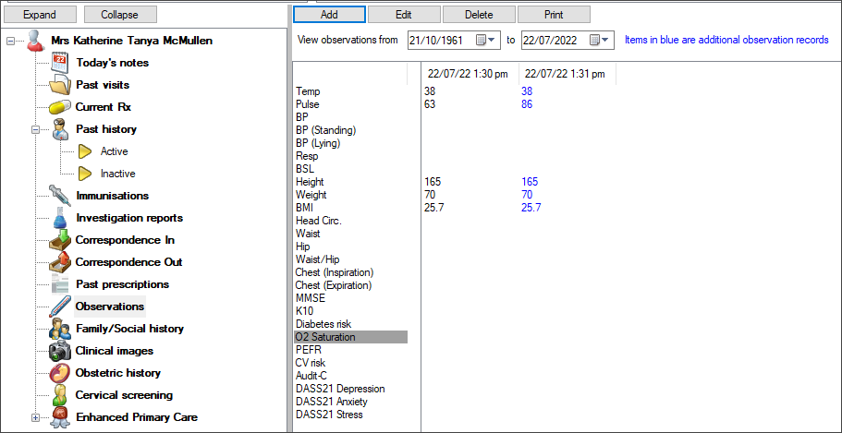
Task: Select the BP (Standing) row label
Action: 326,130
